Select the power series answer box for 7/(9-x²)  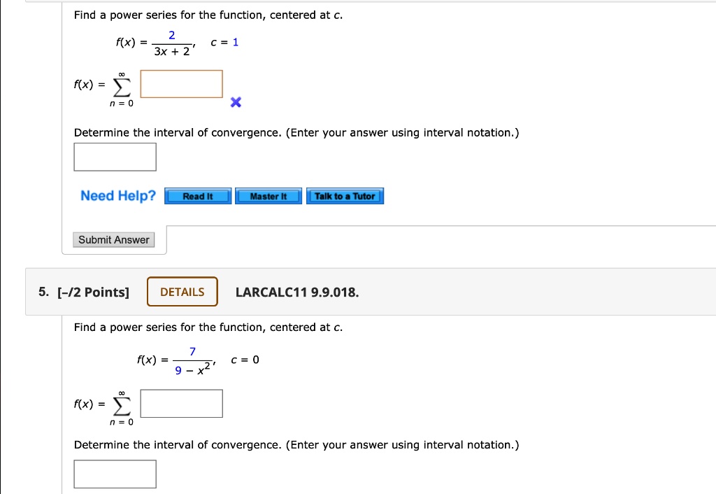pos(181,403)
